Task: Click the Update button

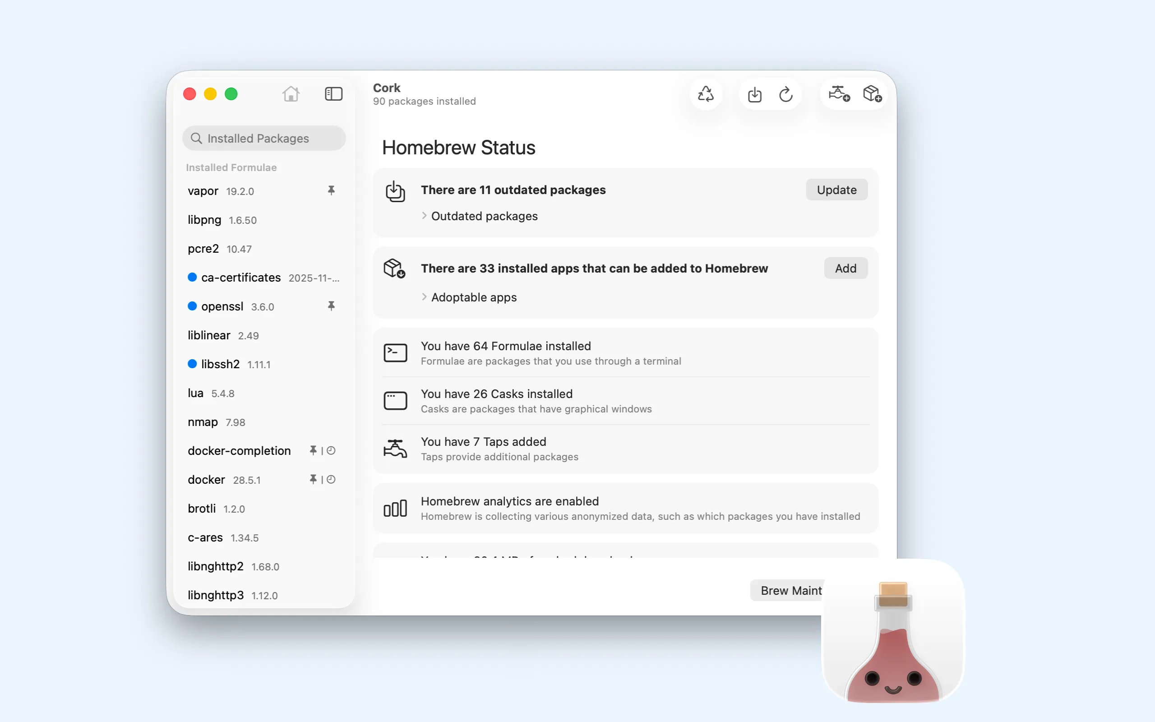Action: pyautogui.click(x=836, y=190)
